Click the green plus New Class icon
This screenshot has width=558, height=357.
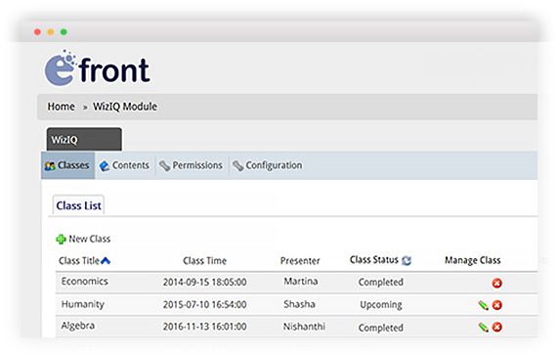tap(61, 239)
